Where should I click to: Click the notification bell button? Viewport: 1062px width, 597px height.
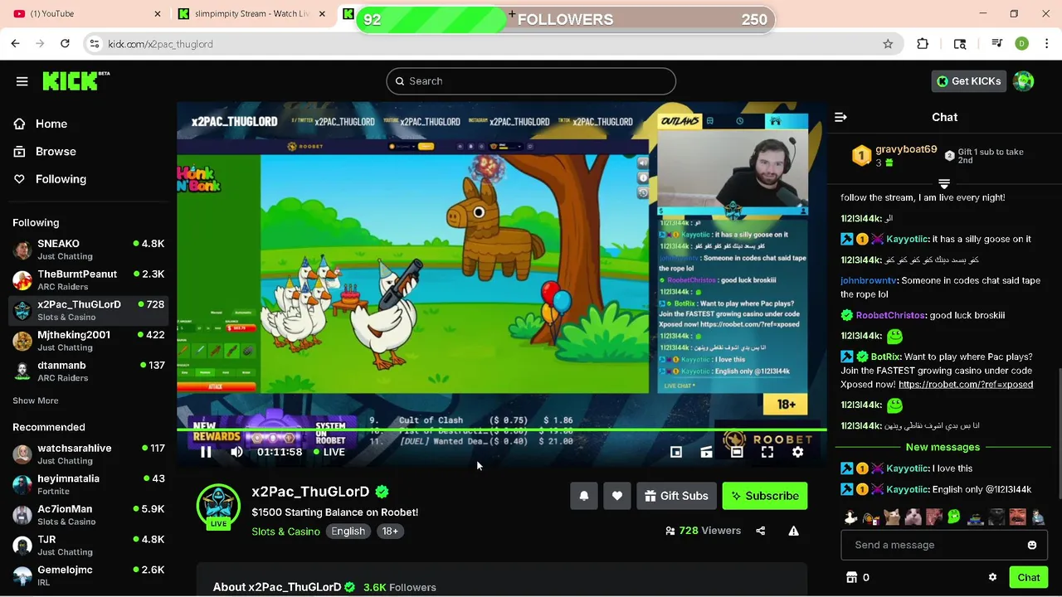[x=583, y=496]
